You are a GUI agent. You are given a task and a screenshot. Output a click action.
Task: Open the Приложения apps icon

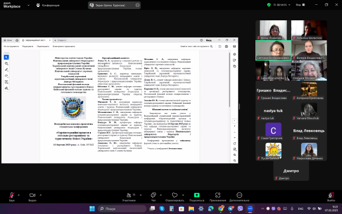pyautogui.click(x=217, y=195)
